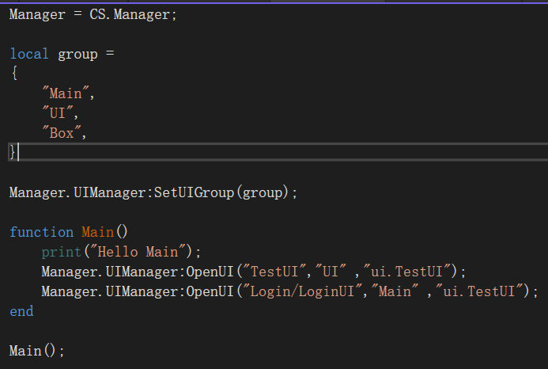Click the final 'Main();' call line
The height and width of the screenshot is (369, 548).
click(37, 351)
